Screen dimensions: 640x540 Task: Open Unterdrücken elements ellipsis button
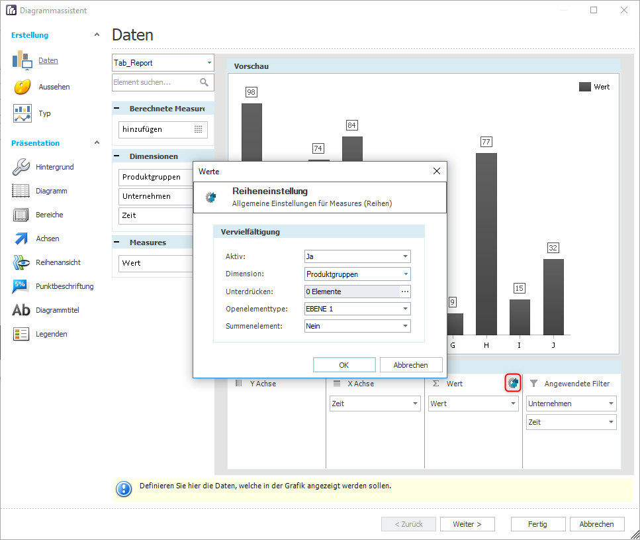[x=405, y=292]
